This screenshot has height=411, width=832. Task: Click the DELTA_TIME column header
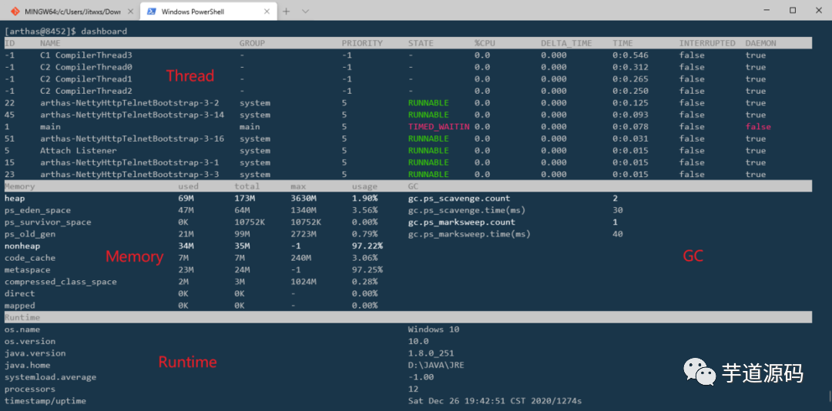[x=566, y=43]
